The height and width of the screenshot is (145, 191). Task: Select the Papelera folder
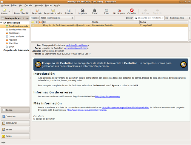[x=13, y=40]
